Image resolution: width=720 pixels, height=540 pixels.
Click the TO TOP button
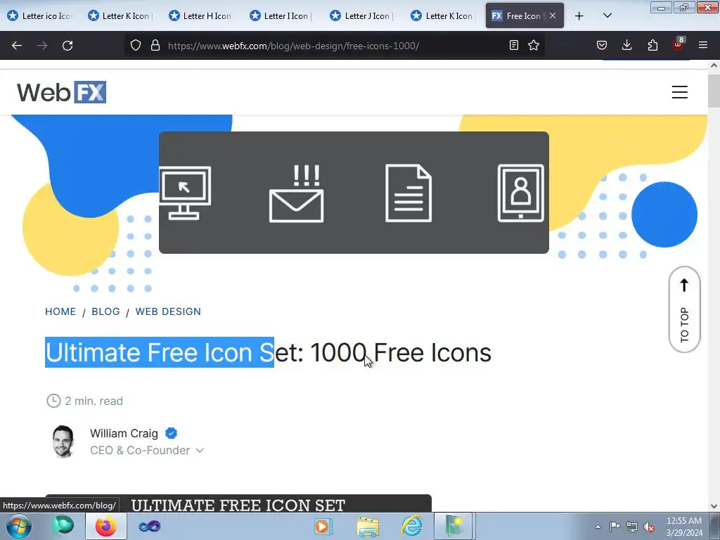click(684, 309)
